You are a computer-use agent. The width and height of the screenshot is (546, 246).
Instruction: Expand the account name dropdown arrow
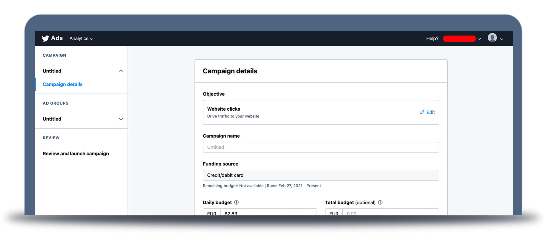[x=479, y=39]
